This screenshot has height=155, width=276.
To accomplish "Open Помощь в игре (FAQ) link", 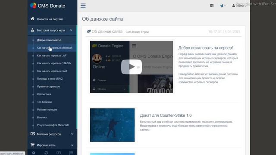I will pyautogui.click(x=50, y=79).
